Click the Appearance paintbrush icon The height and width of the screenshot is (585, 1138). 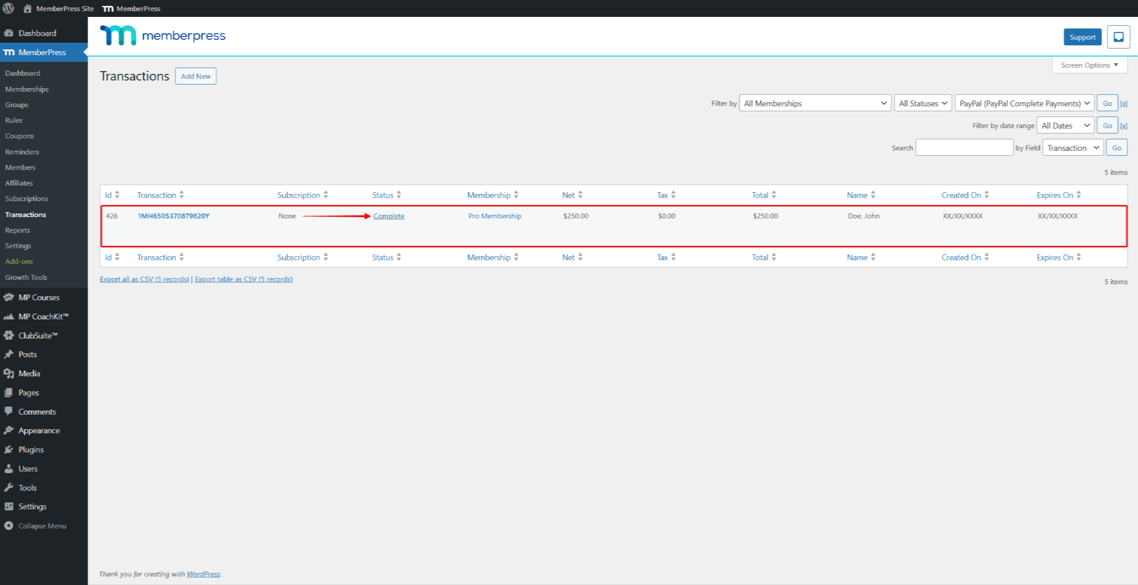[x=9, y=430]
